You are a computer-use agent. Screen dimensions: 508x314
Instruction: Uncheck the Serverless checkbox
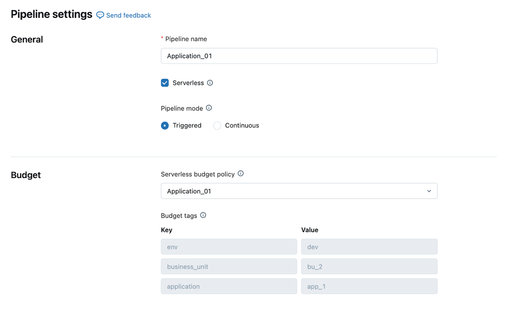[x=165, y=83]
